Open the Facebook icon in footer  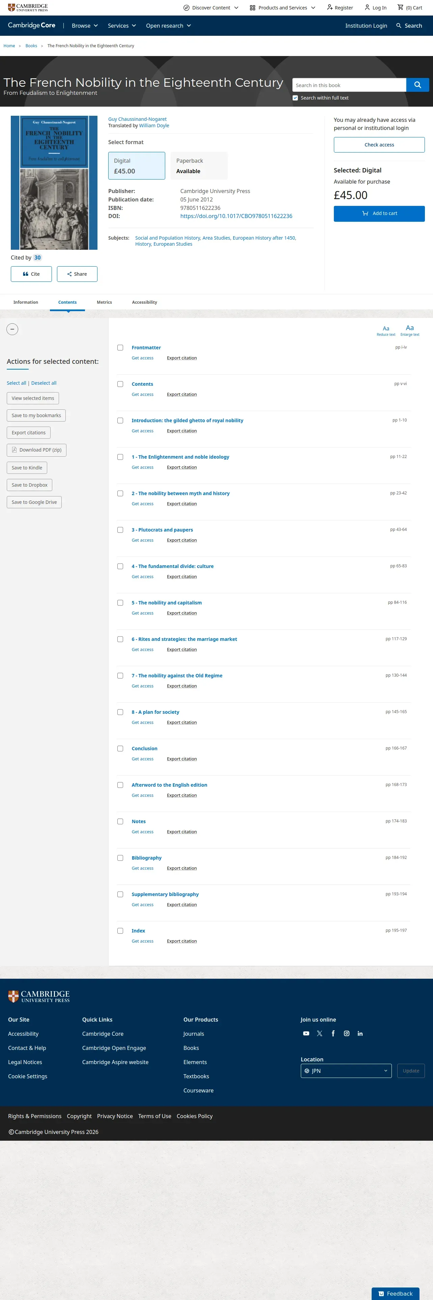click(333, 1033)
